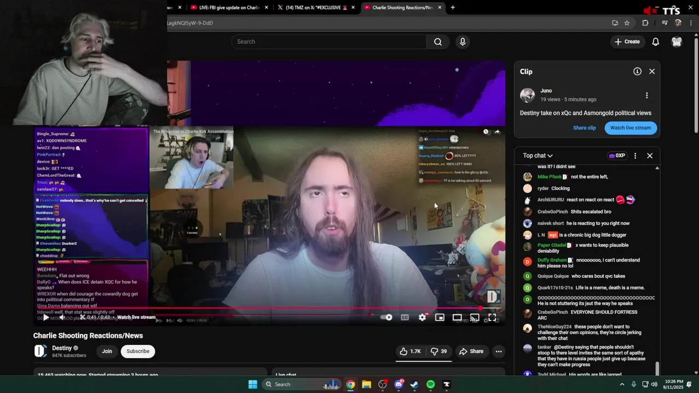Join the Destiny channel membership

(107, 352)
